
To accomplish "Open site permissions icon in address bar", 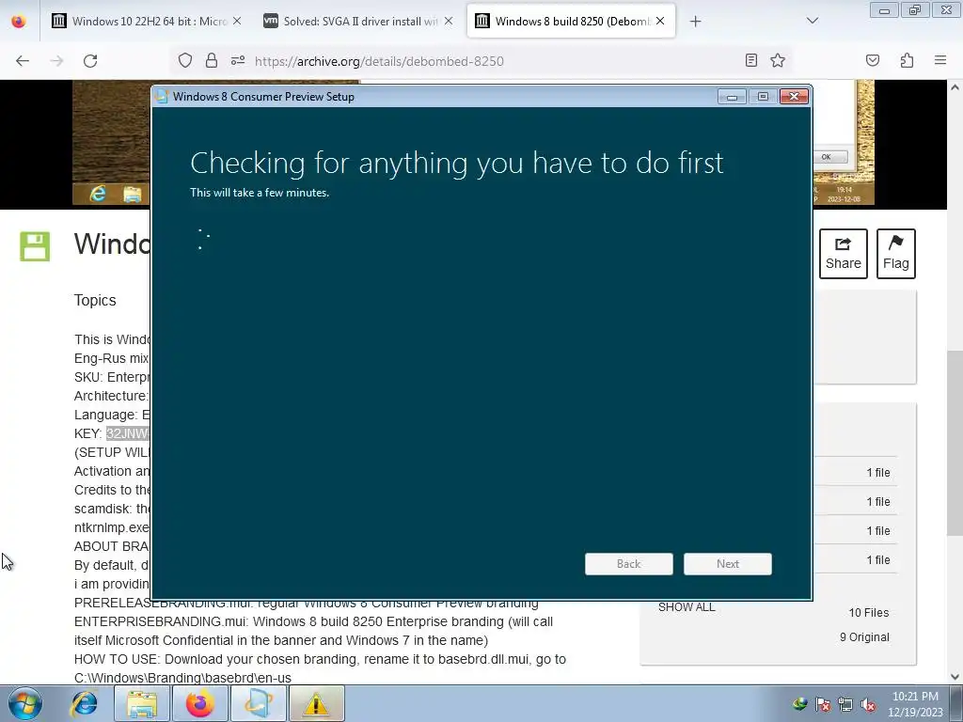I will [x=238, y=60].
